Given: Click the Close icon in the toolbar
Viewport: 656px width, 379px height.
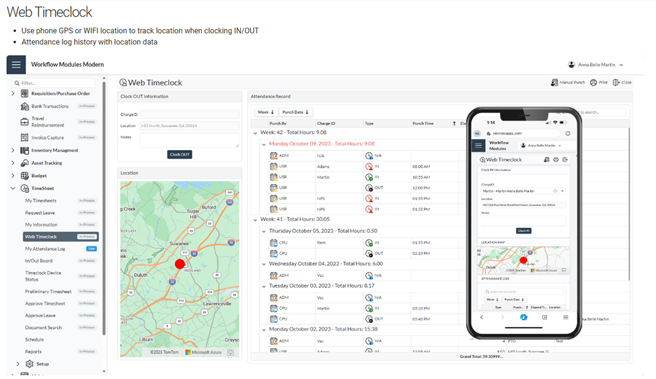Looking at the screenshot, I should click(x=616, y=83).
